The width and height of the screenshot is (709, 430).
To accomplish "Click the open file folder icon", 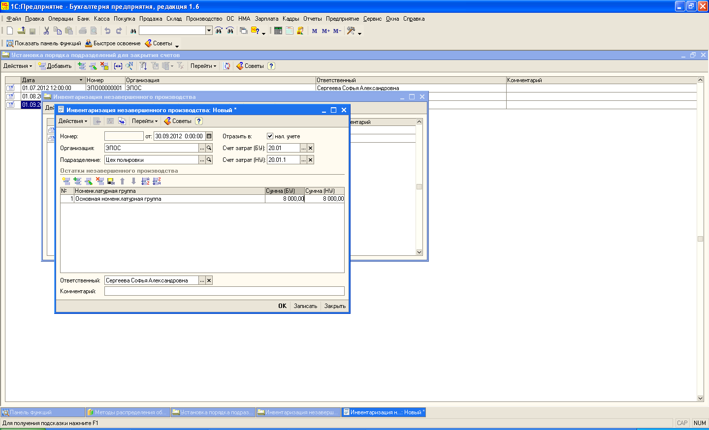I will pyautogui.click(x=21, y=31).
